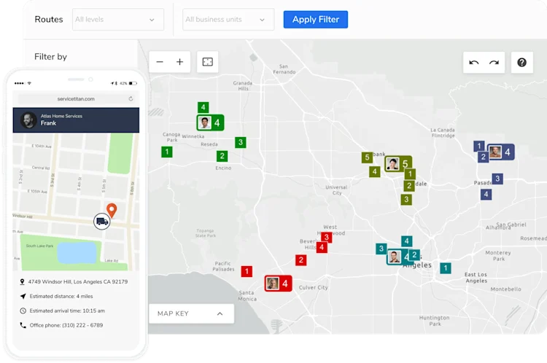This screenshot has height=363, width=547.
Task: Click navy stop 2 beside technician photo
Action: [483, 157]
